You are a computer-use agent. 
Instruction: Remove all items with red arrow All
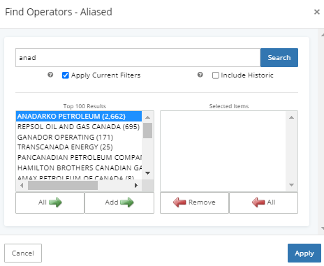263,202
